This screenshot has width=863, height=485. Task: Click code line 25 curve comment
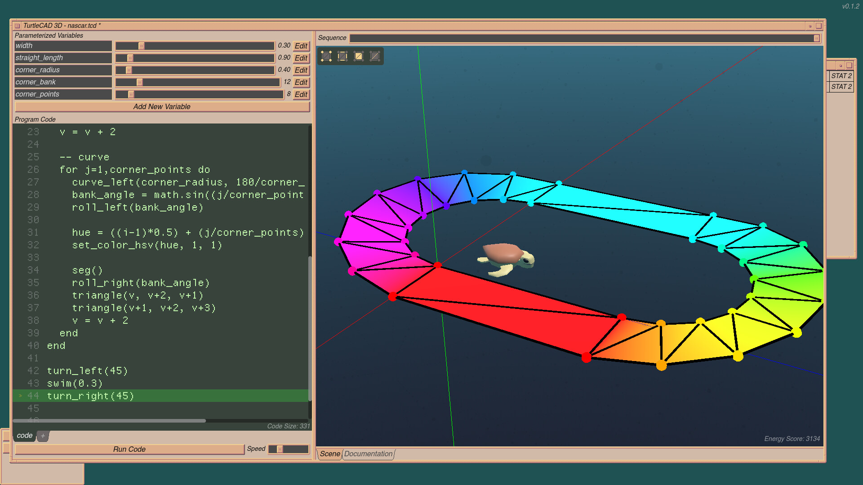click(x=84, y=157)
